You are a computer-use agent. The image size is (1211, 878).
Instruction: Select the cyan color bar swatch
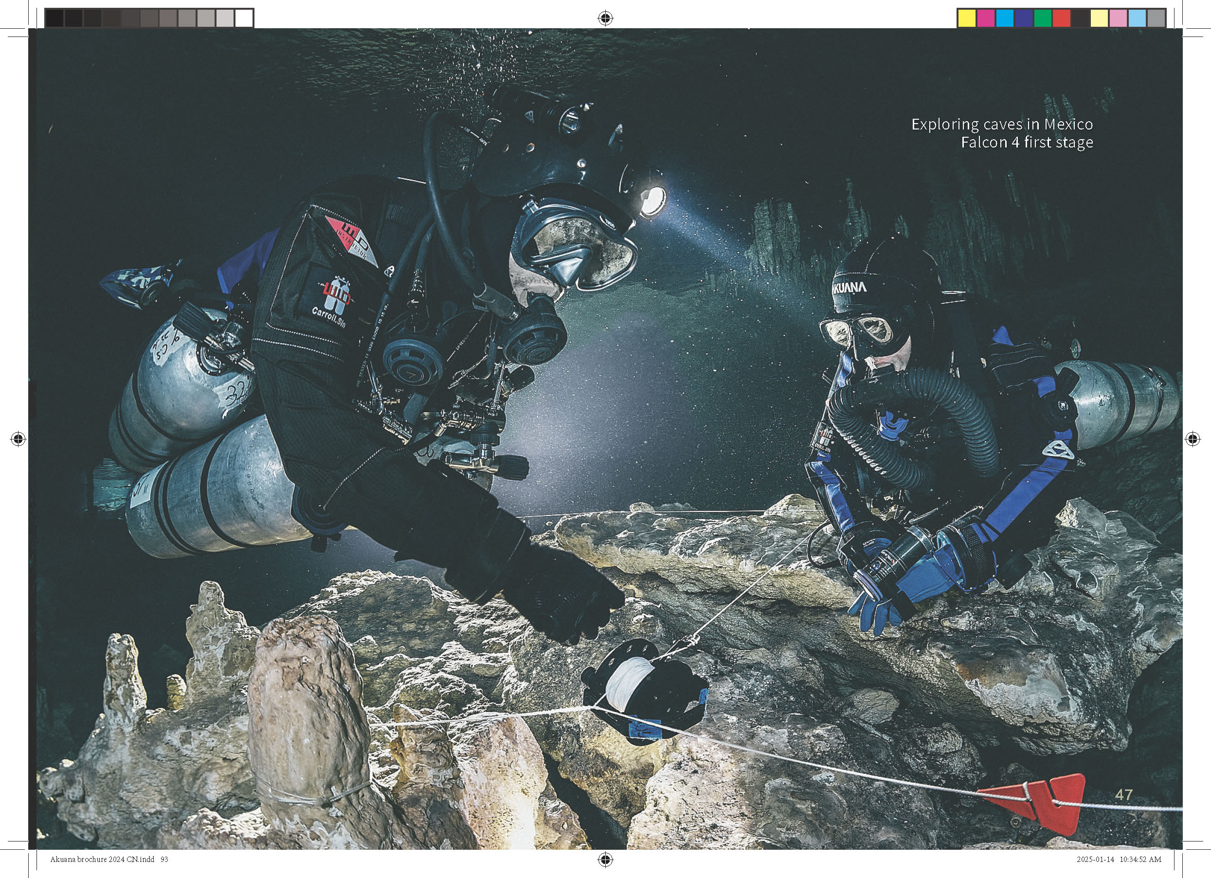(1004, 18)
